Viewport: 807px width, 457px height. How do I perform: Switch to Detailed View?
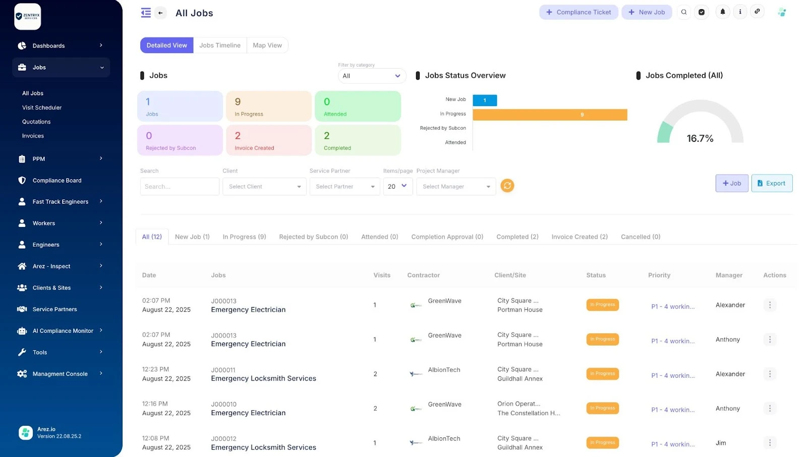tap(166, 45)
